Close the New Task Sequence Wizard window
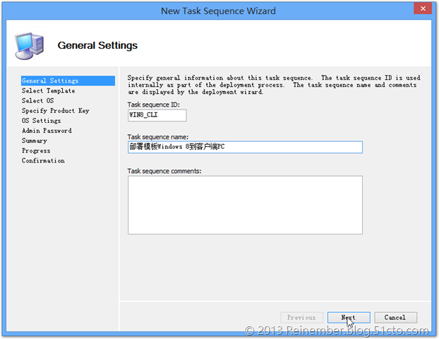Image resolution: width=439 pixels, height=339 pixels. click(423, 8)
